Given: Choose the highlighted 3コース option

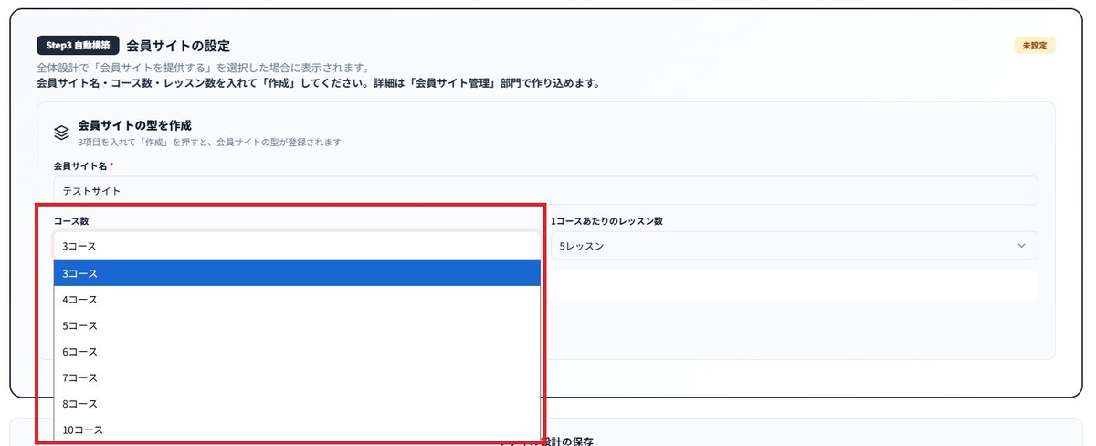Looking at the screenshot, I should 297,273.
